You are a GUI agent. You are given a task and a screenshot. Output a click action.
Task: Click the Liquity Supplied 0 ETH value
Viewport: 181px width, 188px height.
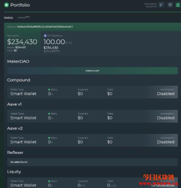pos(81,185)
